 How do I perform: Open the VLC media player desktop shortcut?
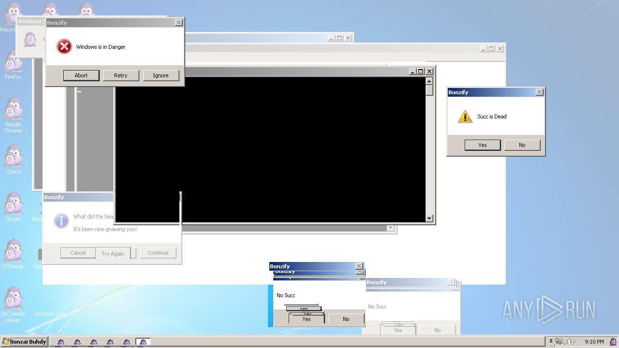13,304
